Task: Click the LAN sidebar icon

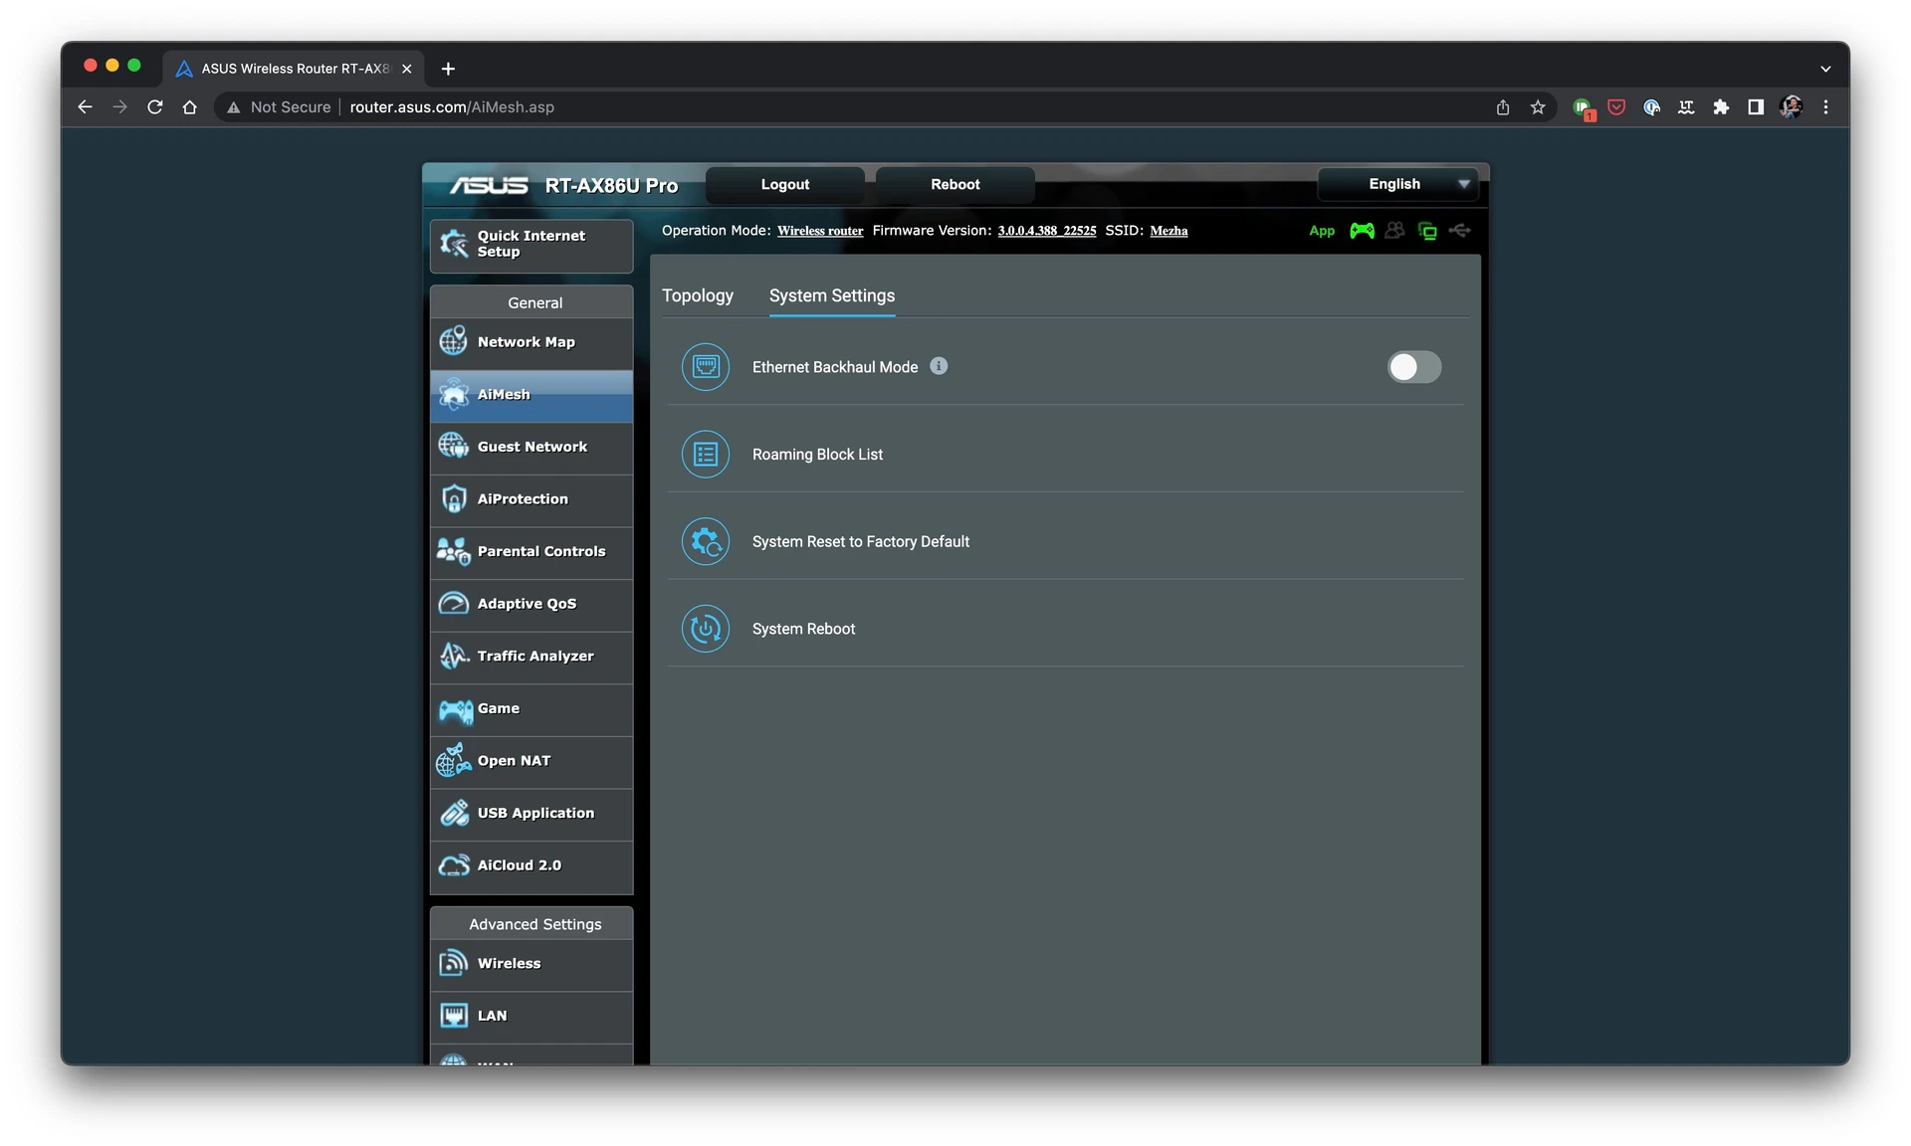Action: point(454,1016)
